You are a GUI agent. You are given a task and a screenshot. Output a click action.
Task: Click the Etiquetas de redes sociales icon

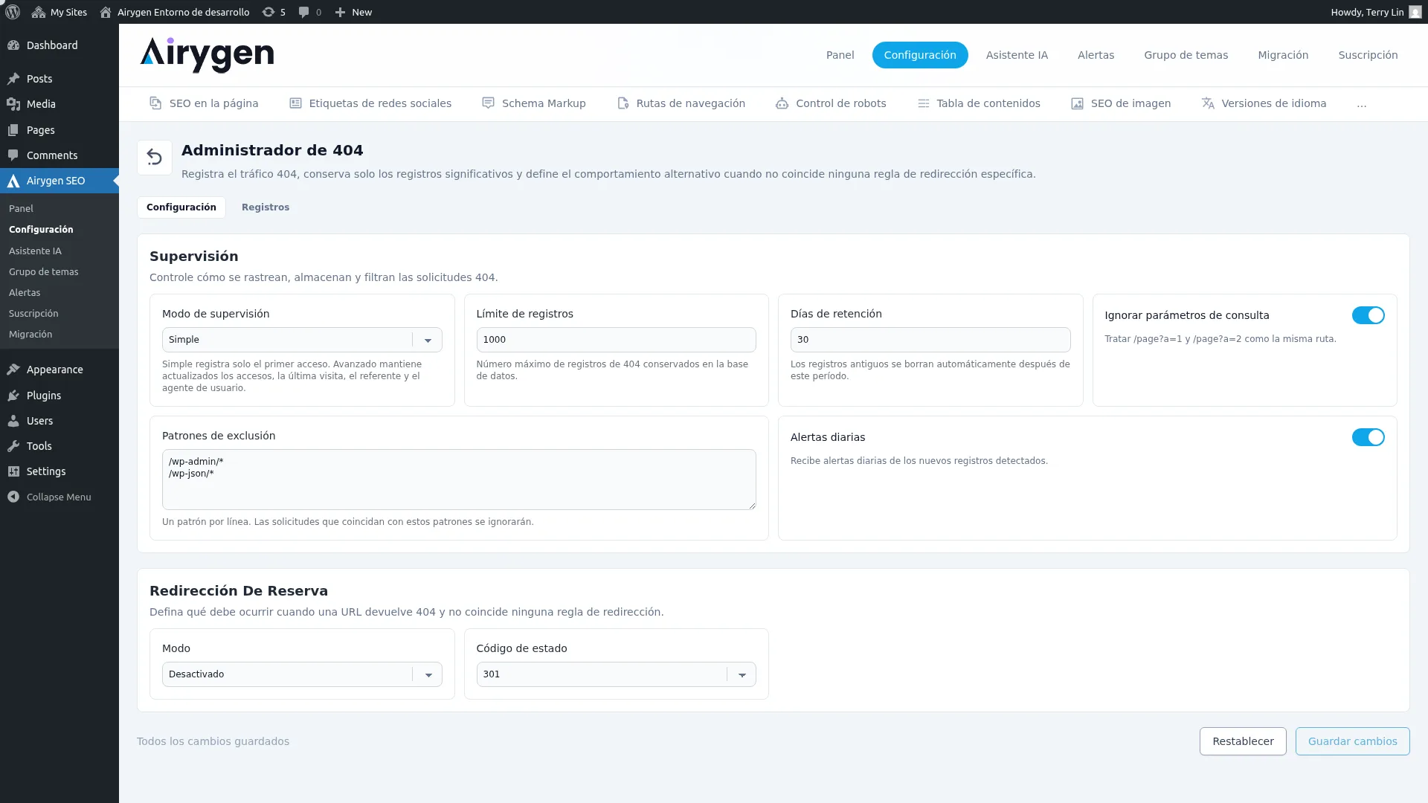click(295, 103)
